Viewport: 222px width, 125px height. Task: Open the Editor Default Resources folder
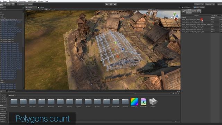(x=32, y=103)
